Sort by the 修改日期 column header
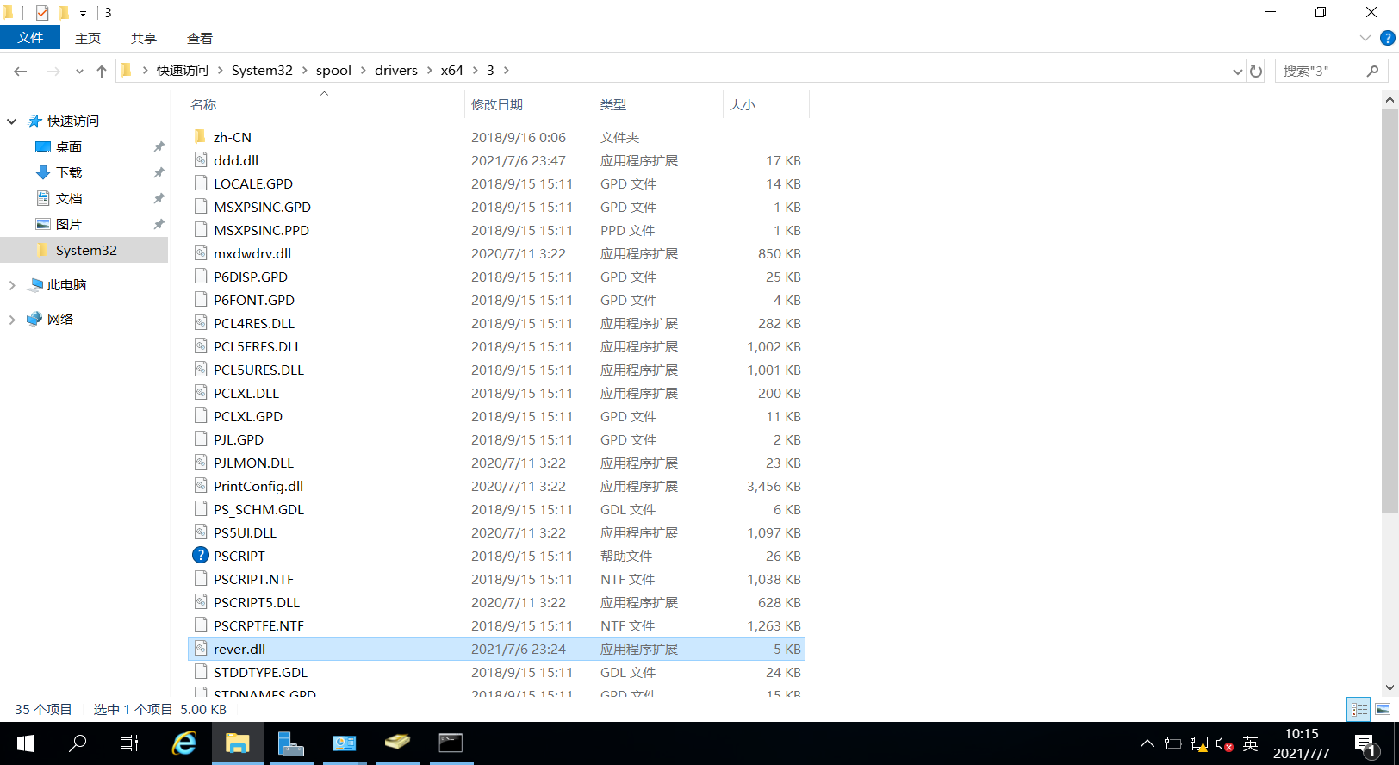This screenshot has height=765, width=1399. pos(497,105)
